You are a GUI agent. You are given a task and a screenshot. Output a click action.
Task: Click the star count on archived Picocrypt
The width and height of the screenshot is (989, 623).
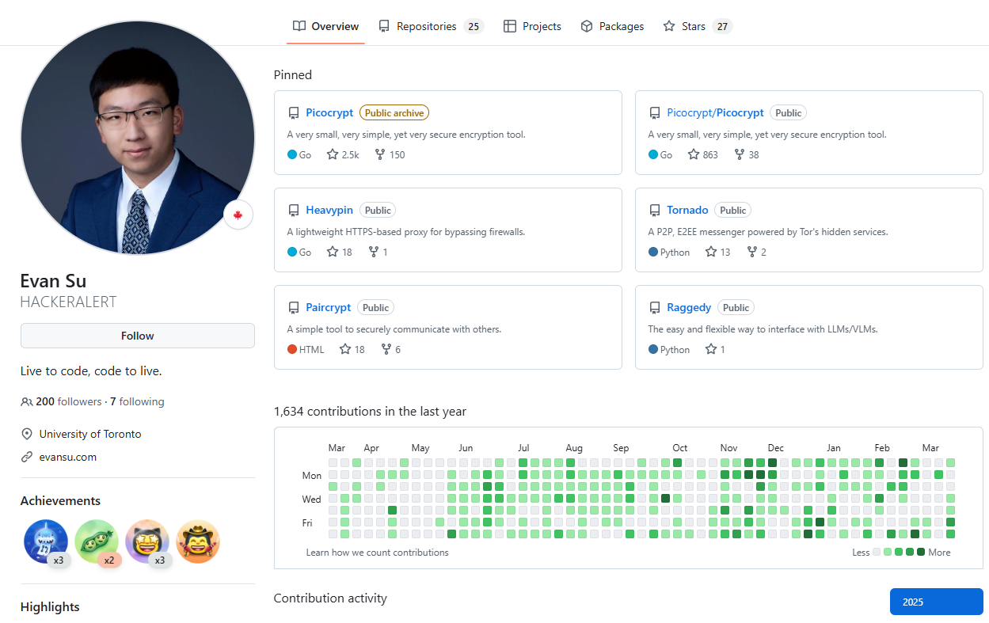[x=343, y=155]
